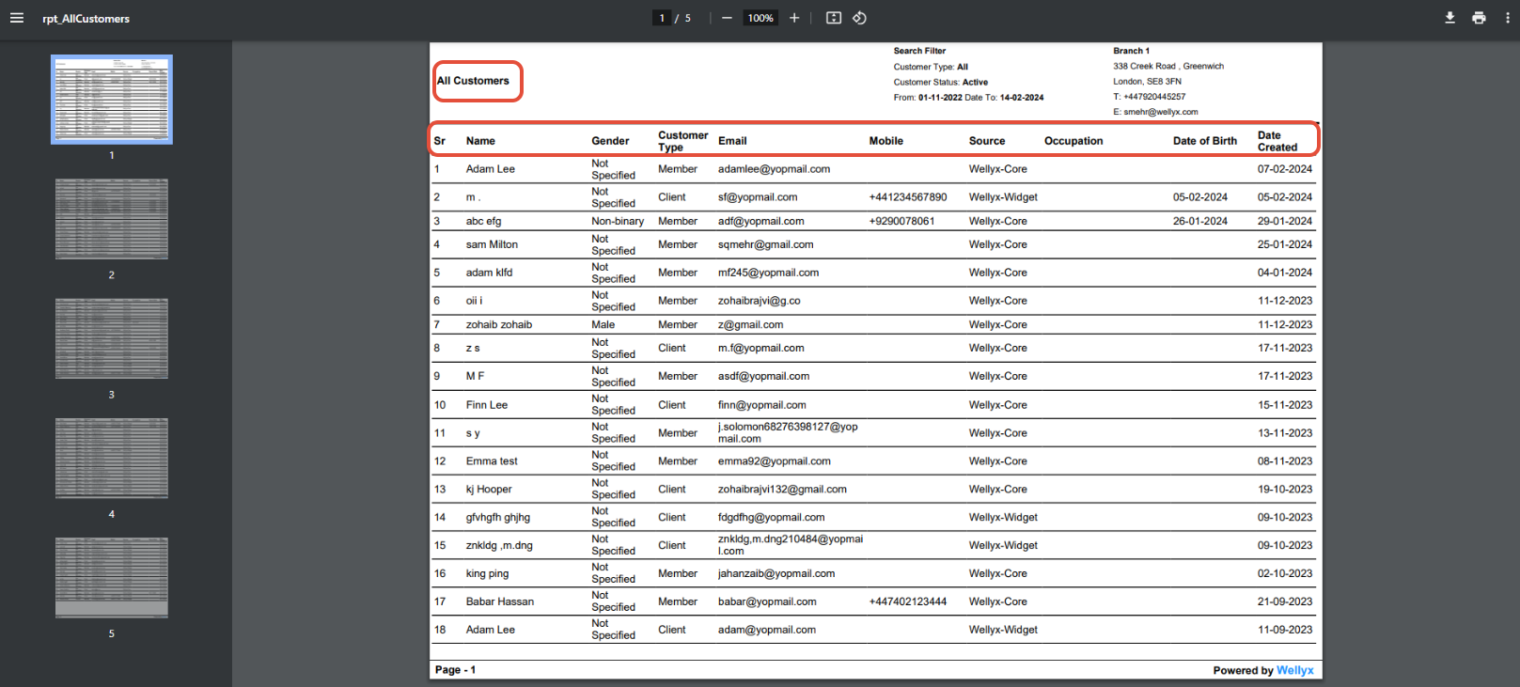The width and height of the screenshot is (1520, 687).
Task: Click the Page - 1 footer label
Action: click(x=456, y=670)
